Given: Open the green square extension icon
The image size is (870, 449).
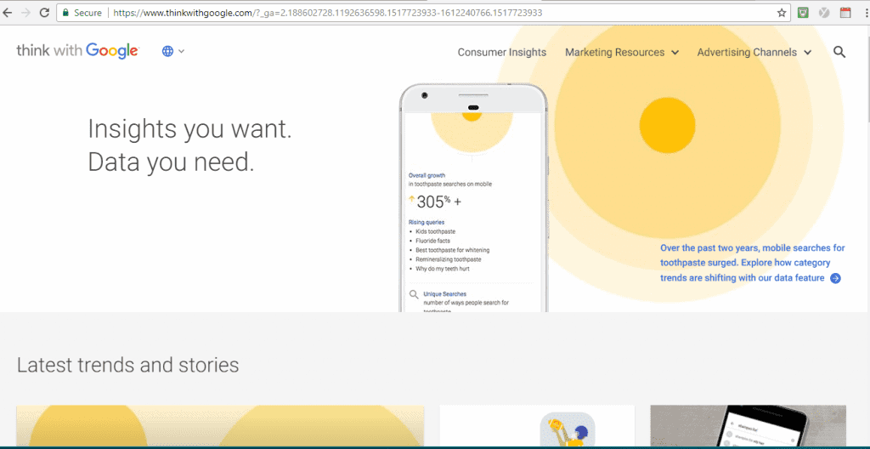Looking at the screenshot, I should point(803,12).
